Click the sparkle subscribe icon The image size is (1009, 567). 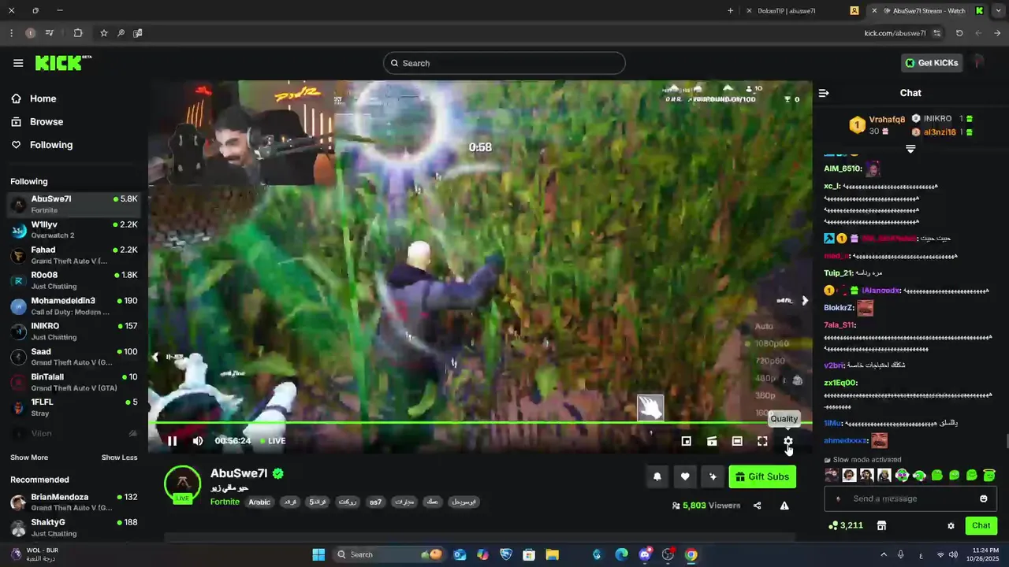pyautogui.click(x=713, y=476)
